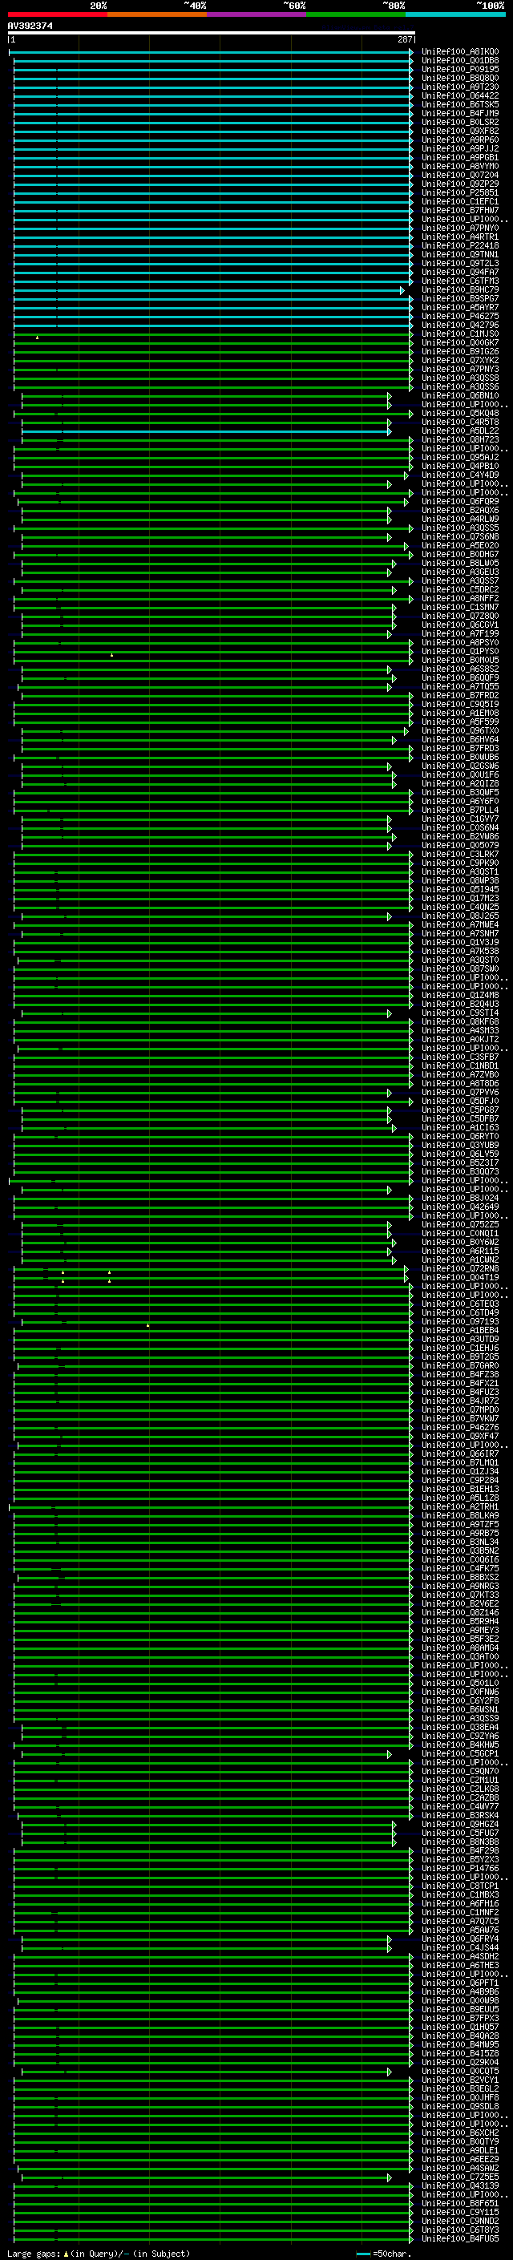The height and width of the screenshot is (2260, 513).
Task: Click the cyan alignment bar for UniRef100_A8IKQ0
Action: click(212, 53)
